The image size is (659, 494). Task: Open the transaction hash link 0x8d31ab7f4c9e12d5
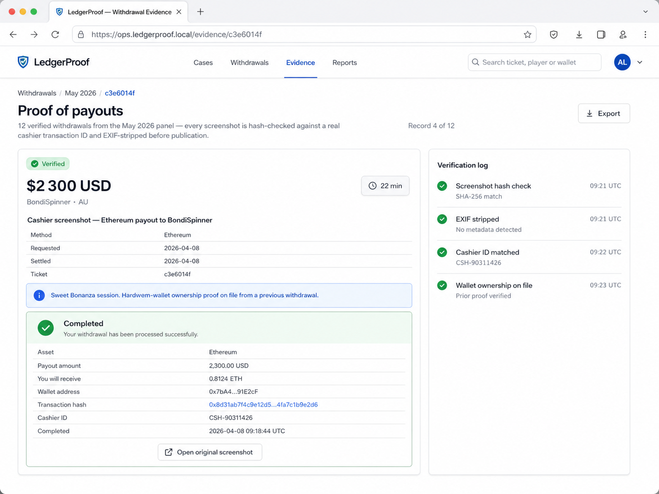(263, 405)
